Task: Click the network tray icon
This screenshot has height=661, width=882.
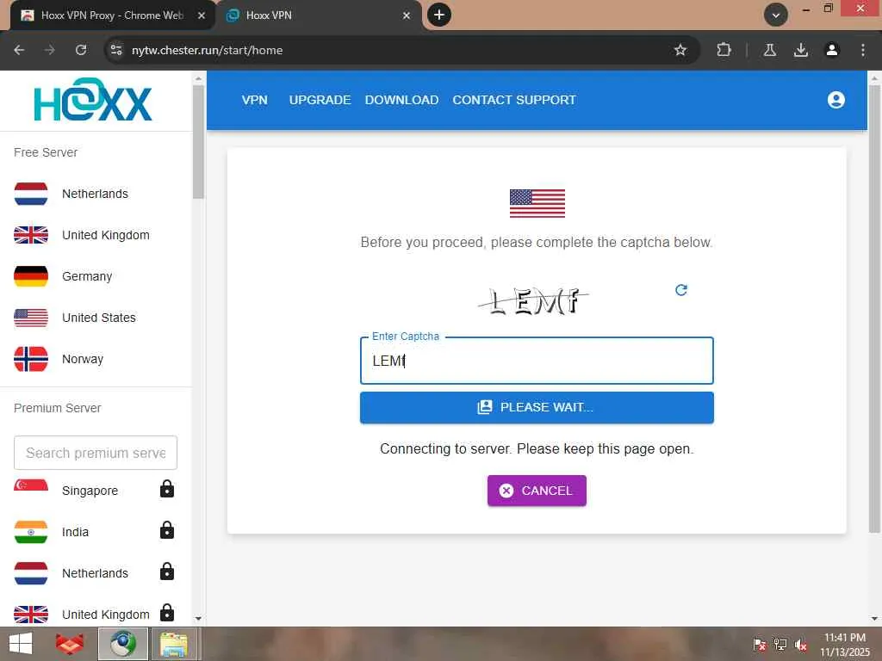Action: [780, 645]
